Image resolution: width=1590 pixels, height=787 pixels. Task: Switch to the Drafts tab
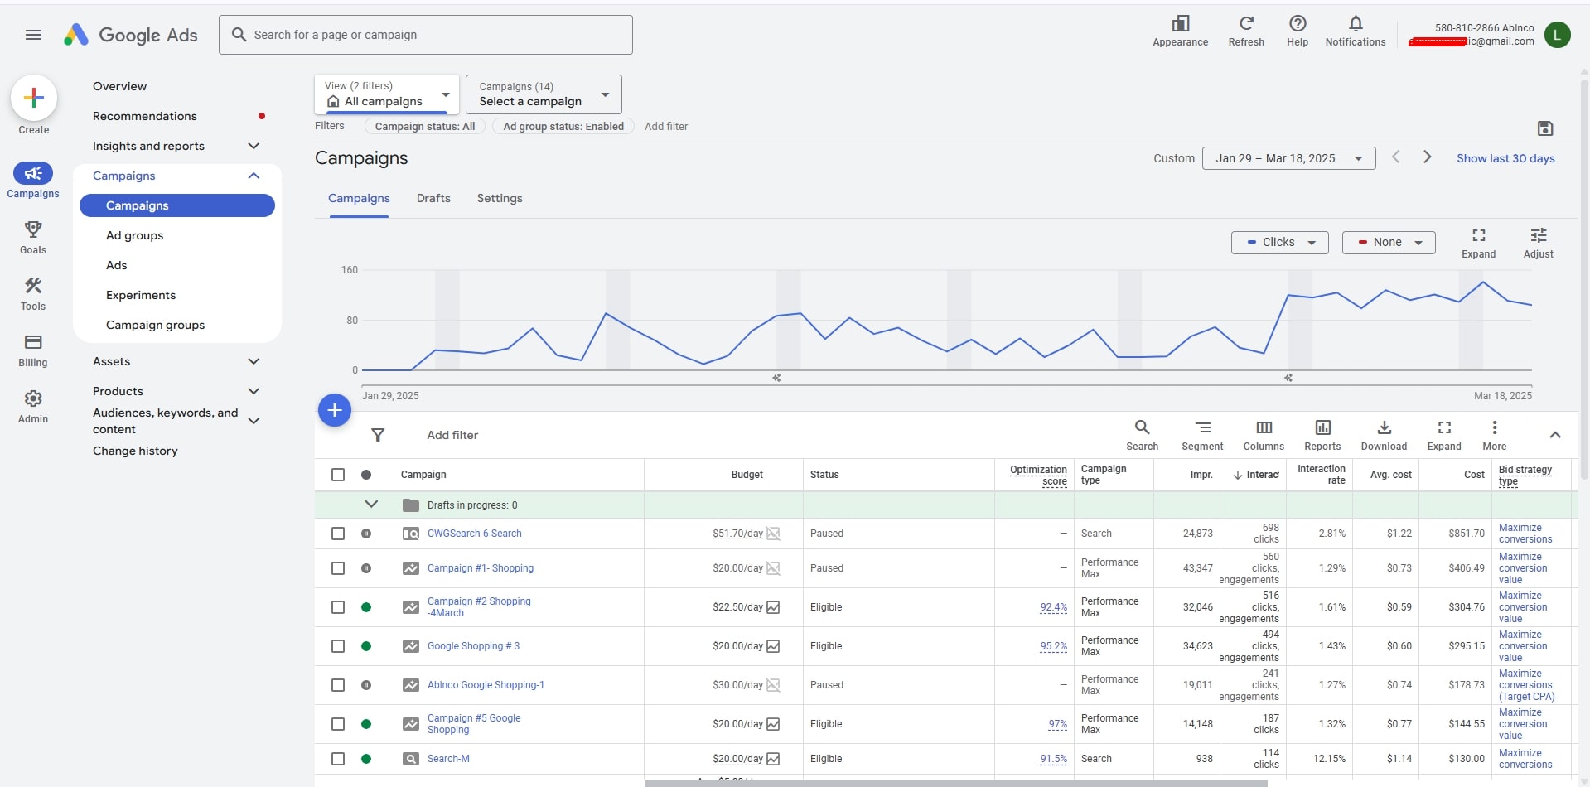pos(433,198)
